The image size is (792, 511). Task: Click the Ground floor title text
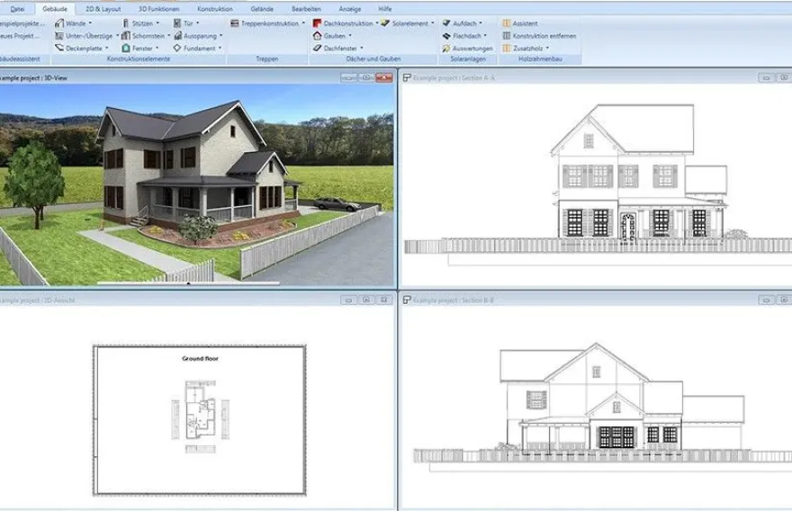click(200, 358)
